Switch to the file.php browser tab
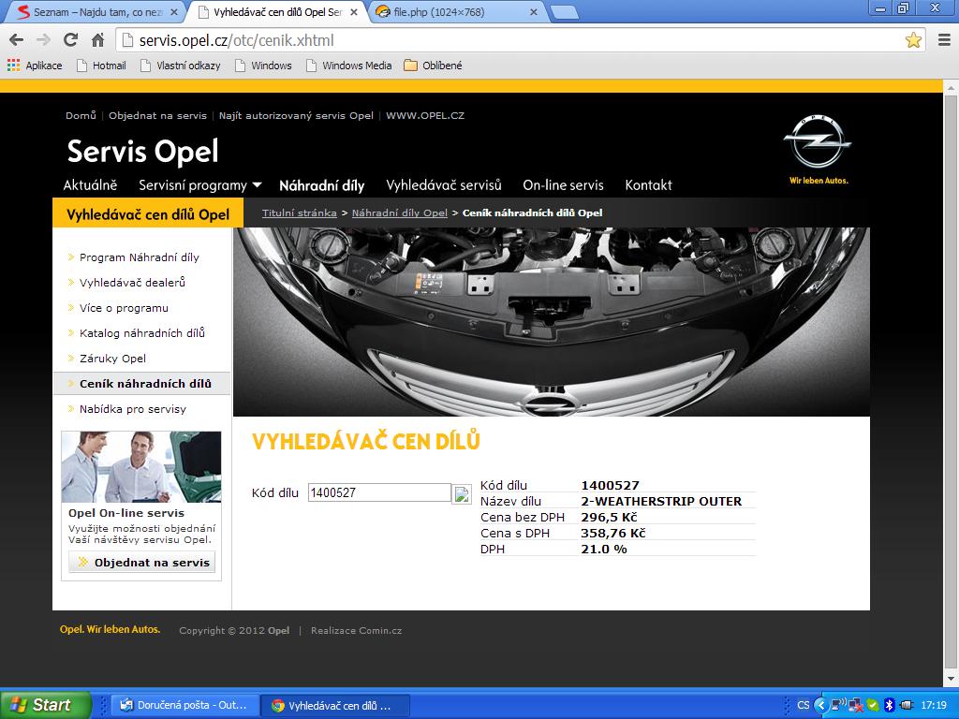Image resolution: width=959 pixels, height=719 pixels. [x=452, y=12]
